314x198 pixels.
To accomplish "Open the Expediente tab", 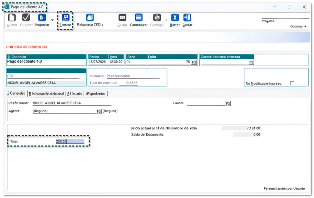I will pyautogui.click(x=96, y=94).
